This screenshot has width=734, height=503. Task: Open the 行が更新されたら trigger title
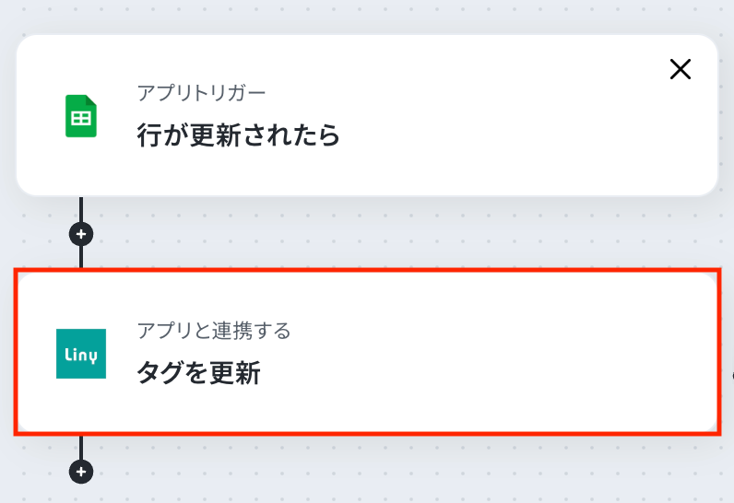pos(239,136)
